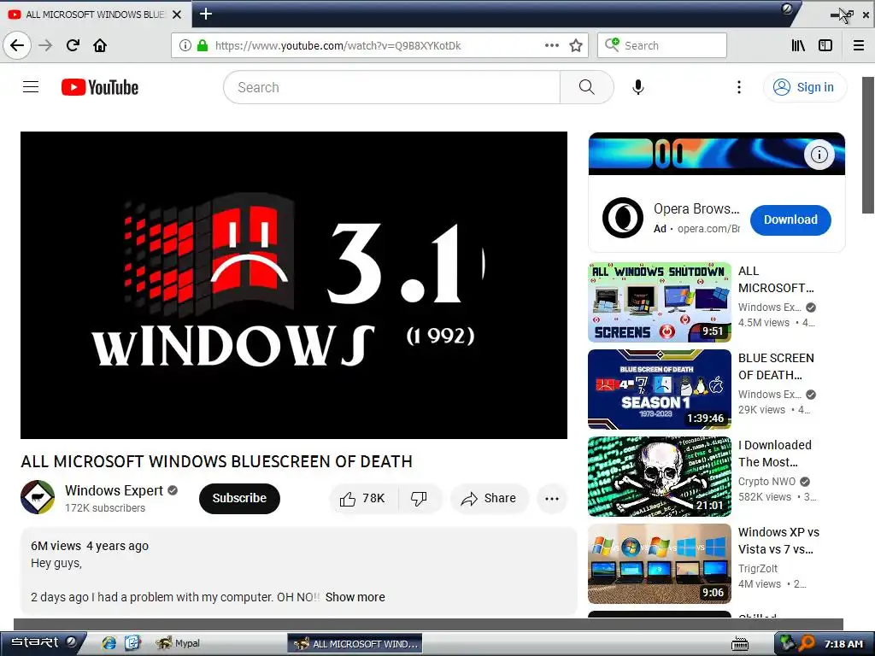Click the horizontal scrollbar at page bottom
Screen dimensions: 875x656
(428, 624)
